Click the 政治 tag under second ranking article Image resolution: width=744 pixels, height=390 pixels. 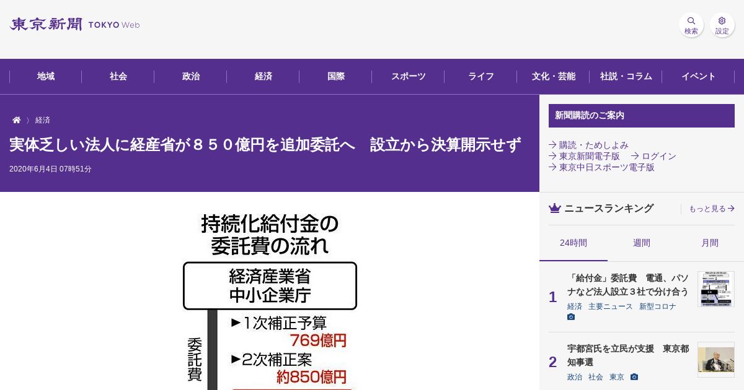[x=575, y=377]
